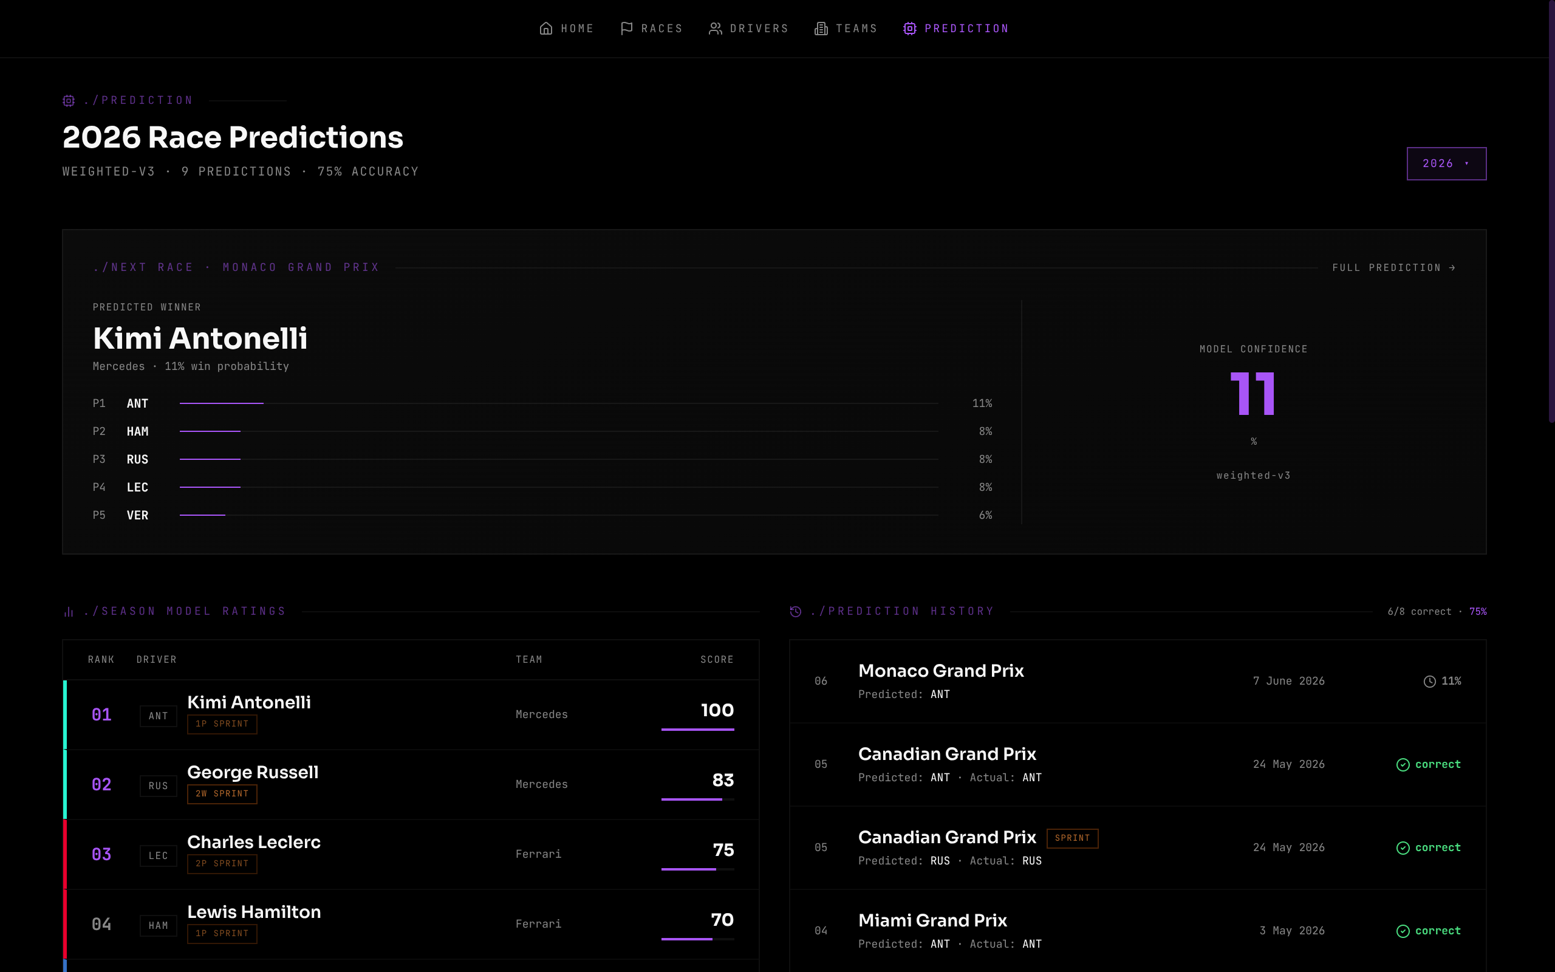Viewport: 1555px width, 972px height.
Task: Open George Russell driver row
Action: 411,784
